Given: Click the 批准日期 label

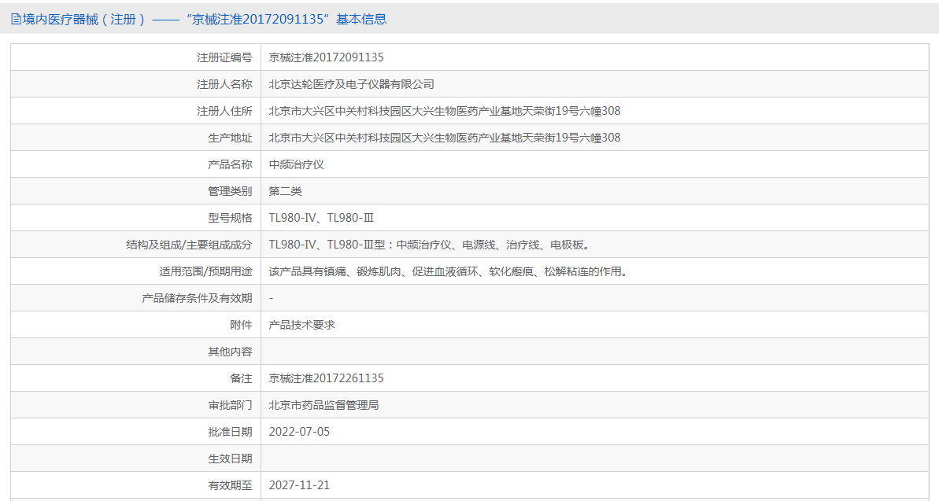Looking at the screenshot, I should [x=230, y=432].
